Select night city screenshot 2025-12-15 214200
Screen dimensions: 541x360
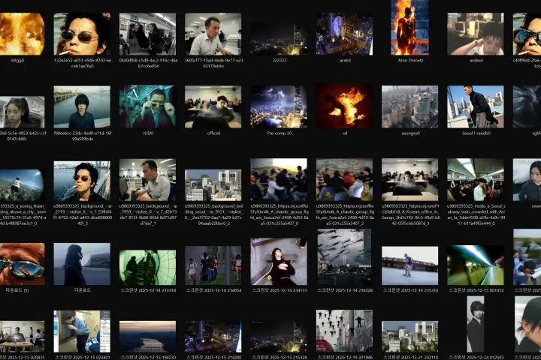(x=213, y=337)
